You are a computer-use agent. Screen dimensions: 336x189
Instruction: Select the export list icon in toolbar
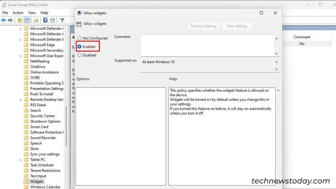point(36,20)
